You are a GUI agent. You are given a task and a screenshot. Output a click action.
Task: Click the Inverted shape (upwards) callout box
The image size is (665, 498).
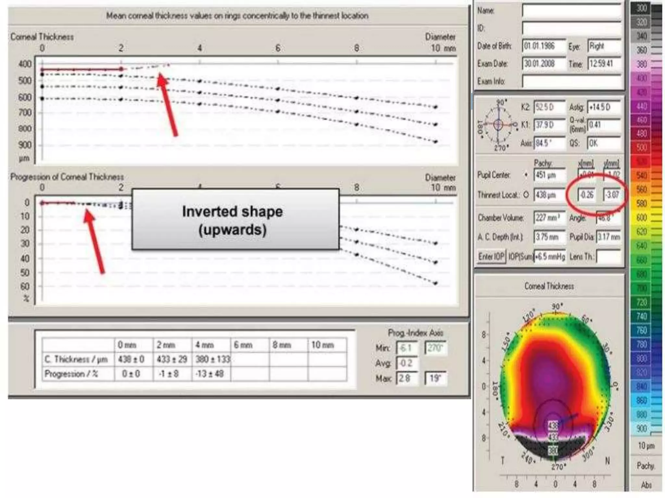[x=235, y=219]
